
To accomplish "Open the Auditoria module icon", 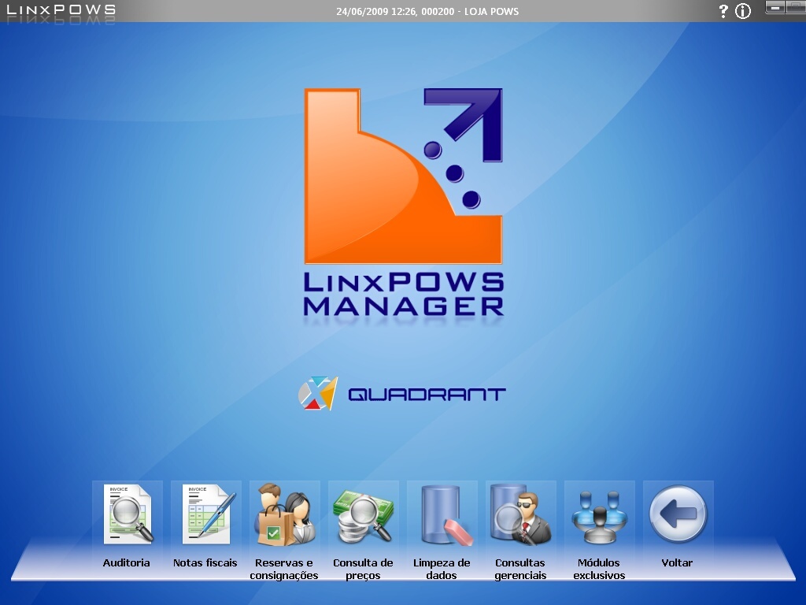I will click(x=128, y=514).
